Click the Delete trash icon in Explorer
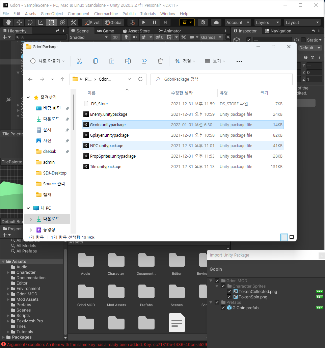 [160, 61]
